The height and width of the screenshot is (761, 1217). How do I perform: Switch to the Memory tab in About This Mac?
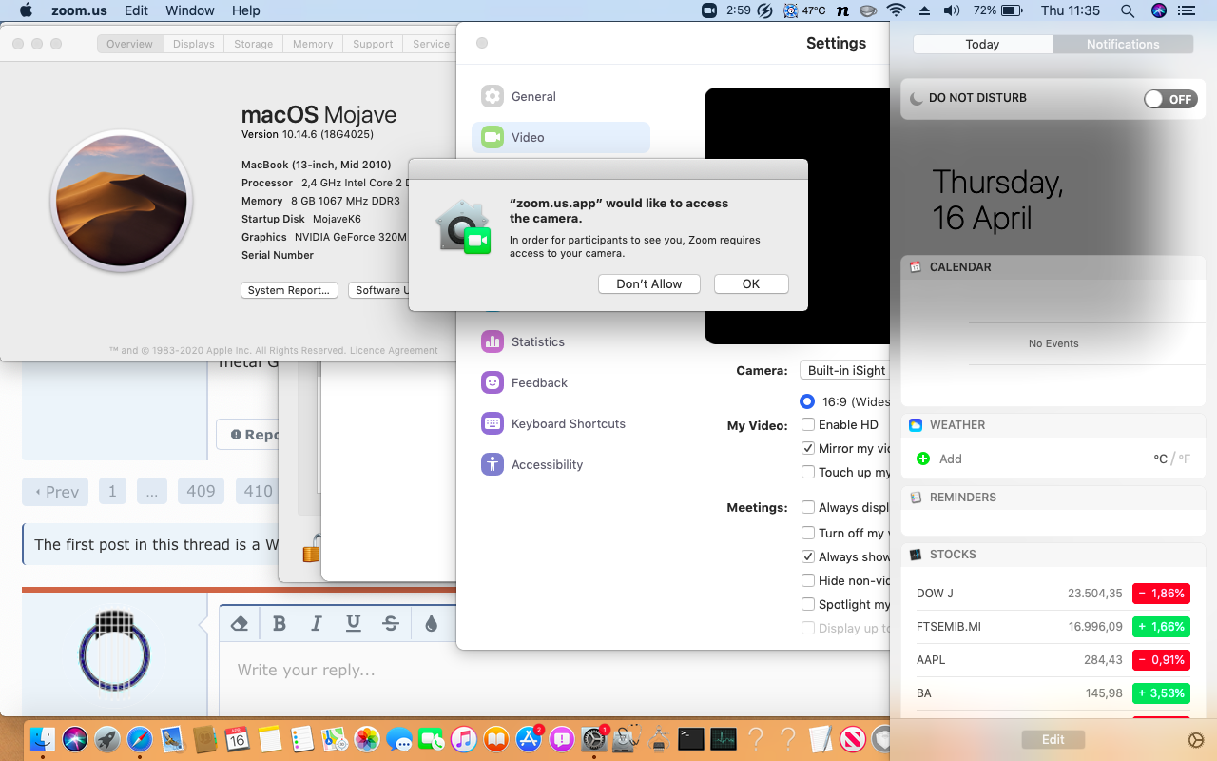point(313,44)
